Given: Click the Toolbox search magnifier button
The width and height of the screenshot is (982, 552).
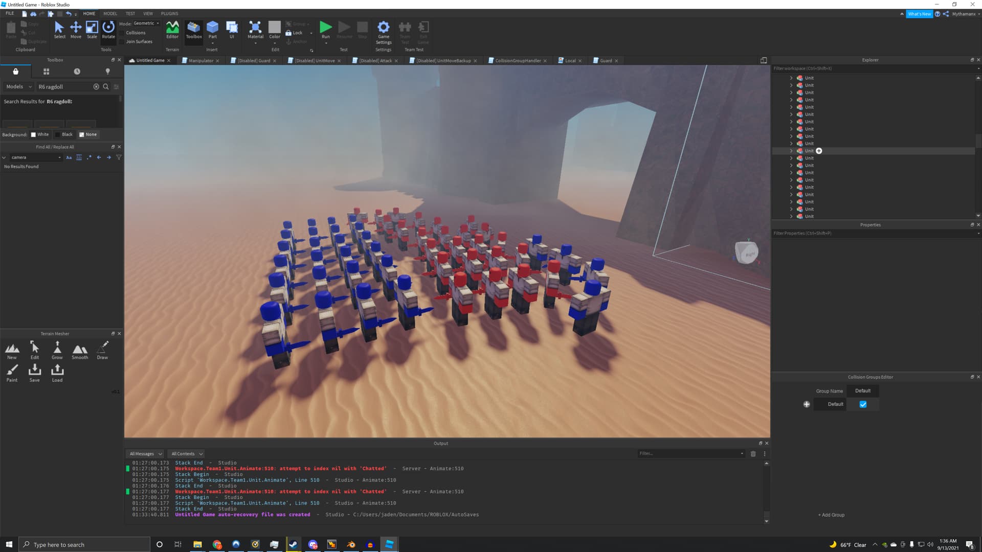Looking at the screenshot, I should click(106, 87).
